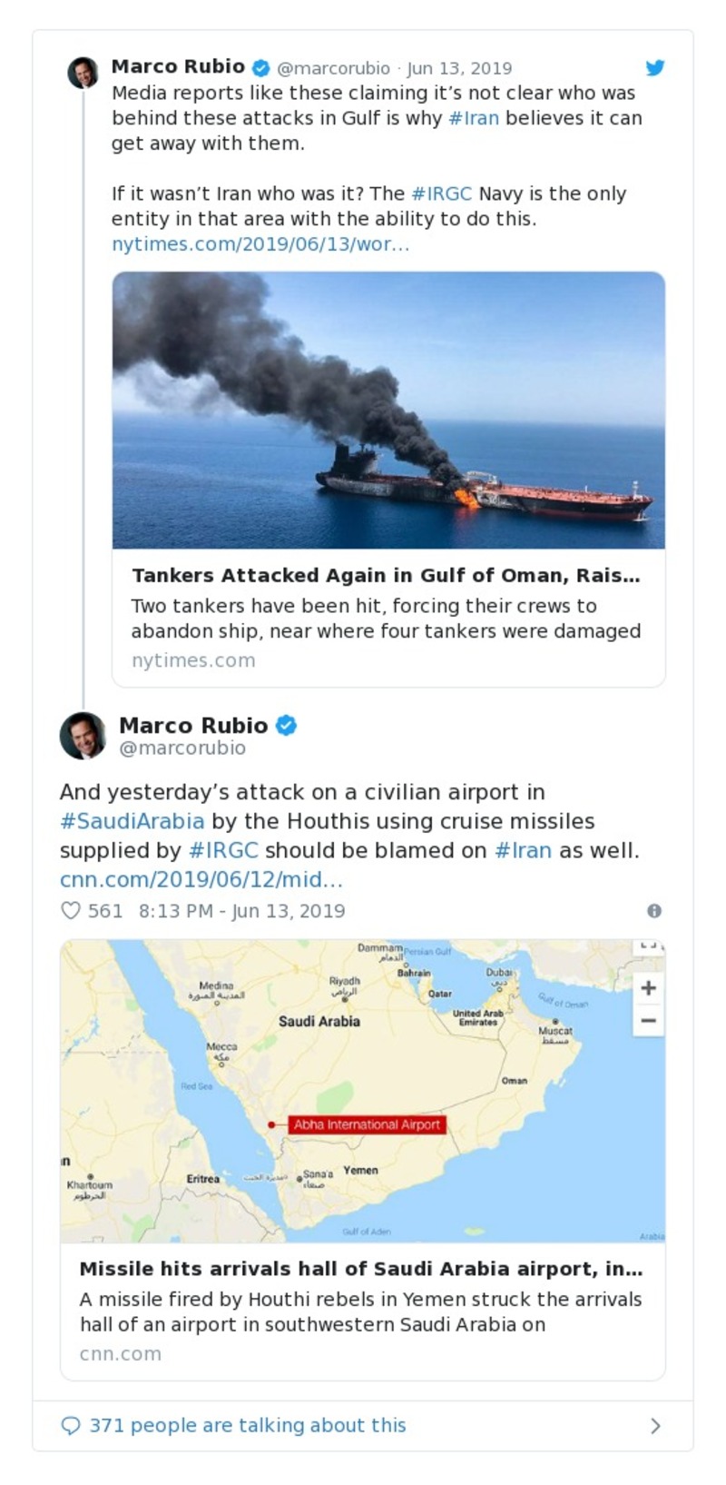Open the #IRGC hashtag link
Screen dimensions: 726x1485
[x=441, y=193]
